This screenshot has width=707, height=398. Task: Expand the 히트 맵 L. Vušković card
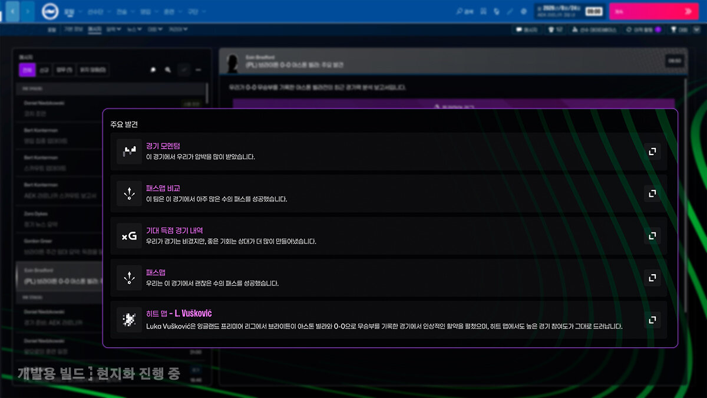(652, 320)
